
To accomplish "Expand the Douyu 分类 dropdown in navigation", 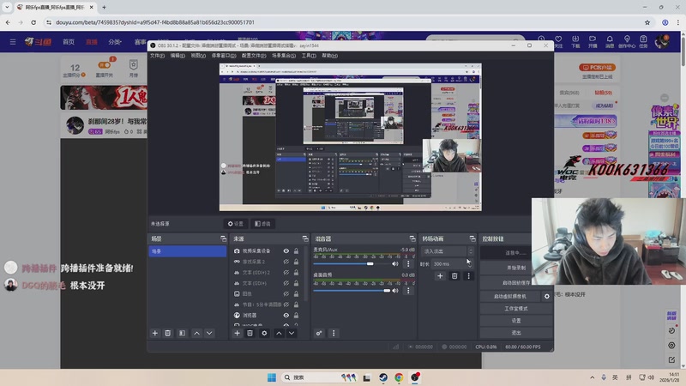I will pos(115,42).
